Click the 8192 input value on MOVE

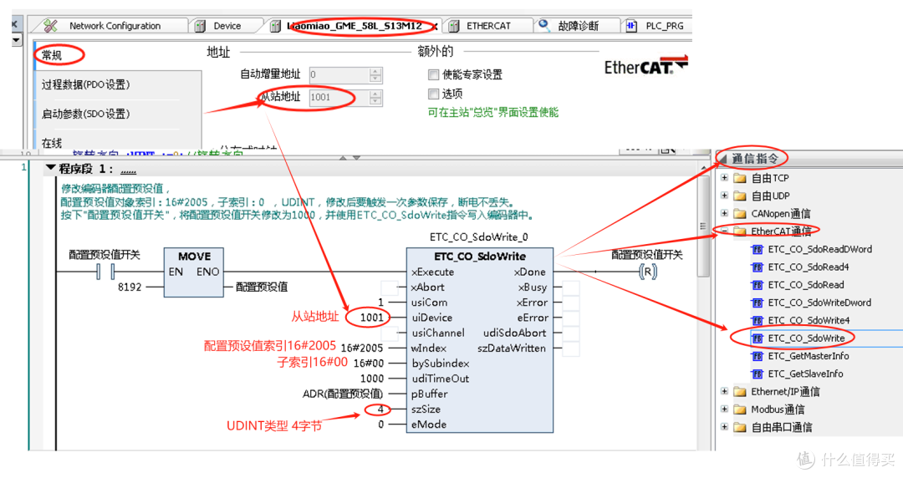click(x=130, y=287)
